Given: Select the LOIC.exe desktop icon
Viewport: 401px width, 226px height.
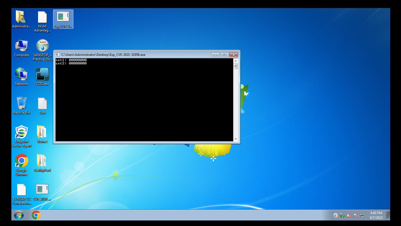Looking at the screenshot, I should [42, 75].
